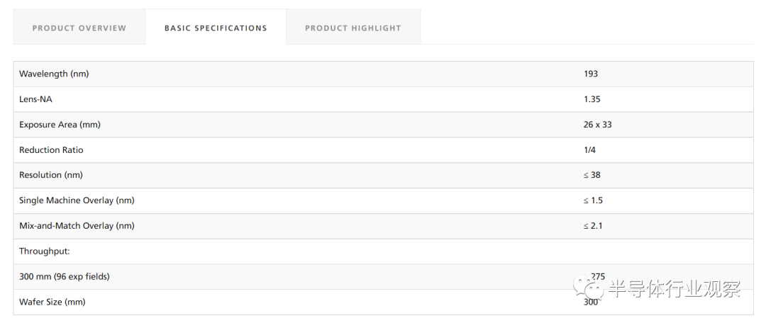Open the Product Overview tab
Viewport: 766px width, 323px height.
click(79, 28)
